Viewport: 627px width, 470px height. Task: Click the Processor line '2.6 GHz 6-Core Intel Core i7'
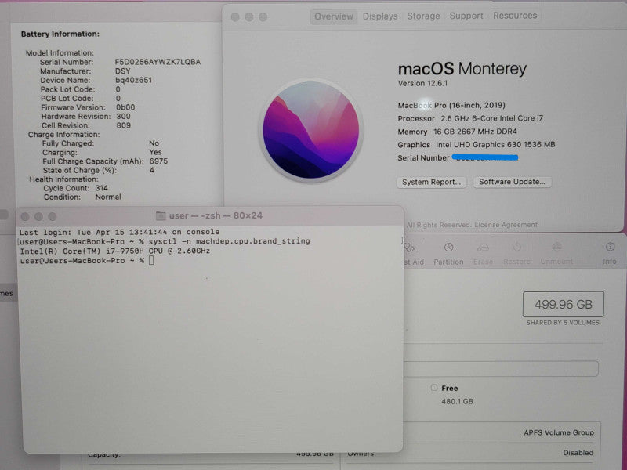tap(492, 118)
